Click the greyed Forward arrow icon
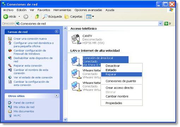 click(26, 16)
